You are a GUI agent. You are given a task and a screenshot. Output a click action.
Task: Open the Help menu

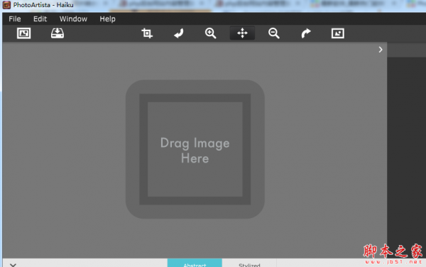(108, 19)
